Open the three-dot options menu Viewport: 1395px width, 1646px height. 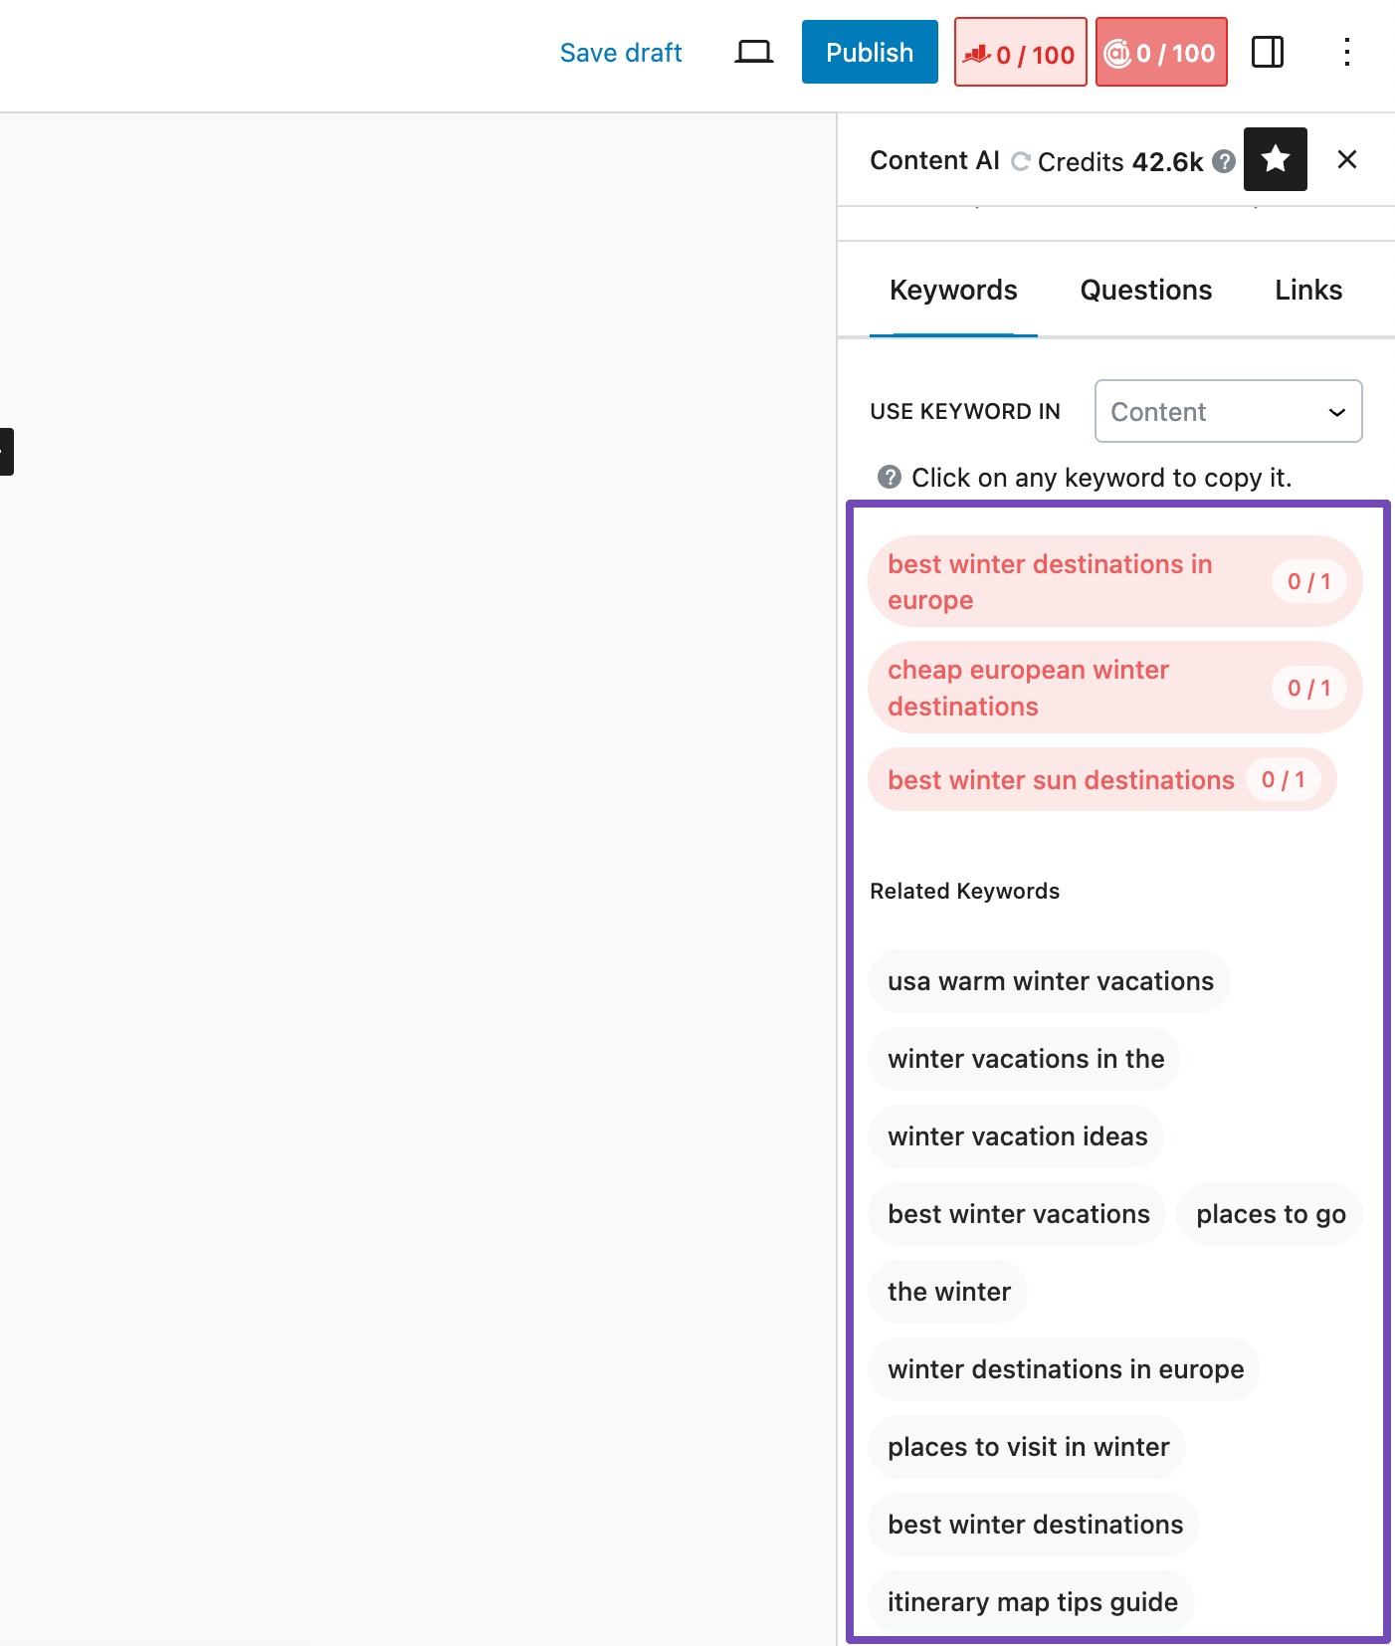point(1346,52)
